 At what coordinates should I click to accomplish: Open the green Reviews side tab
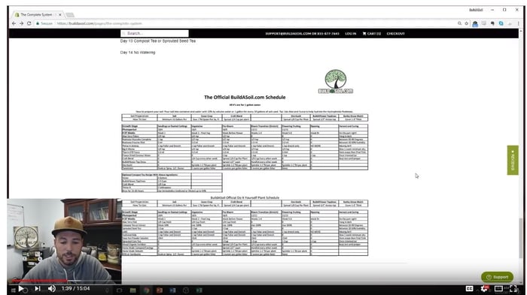coord(513,160)
